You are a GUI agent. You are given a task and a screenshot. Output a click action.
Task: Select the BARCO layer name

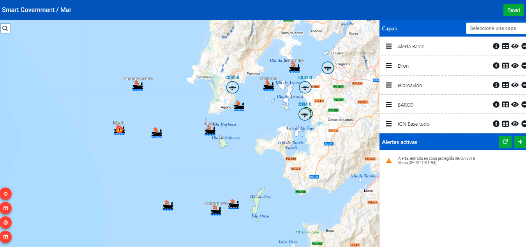tap(406, 105)
